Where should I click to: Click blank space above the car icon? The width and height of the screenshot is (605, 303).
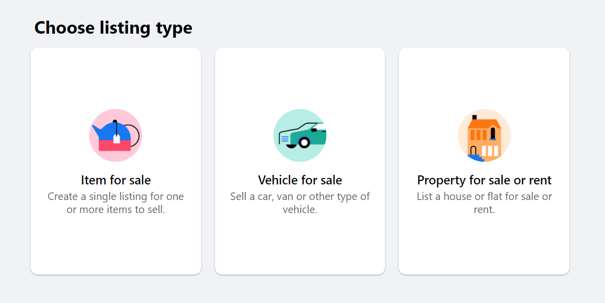pyautogui.click(x=300, y=78)
